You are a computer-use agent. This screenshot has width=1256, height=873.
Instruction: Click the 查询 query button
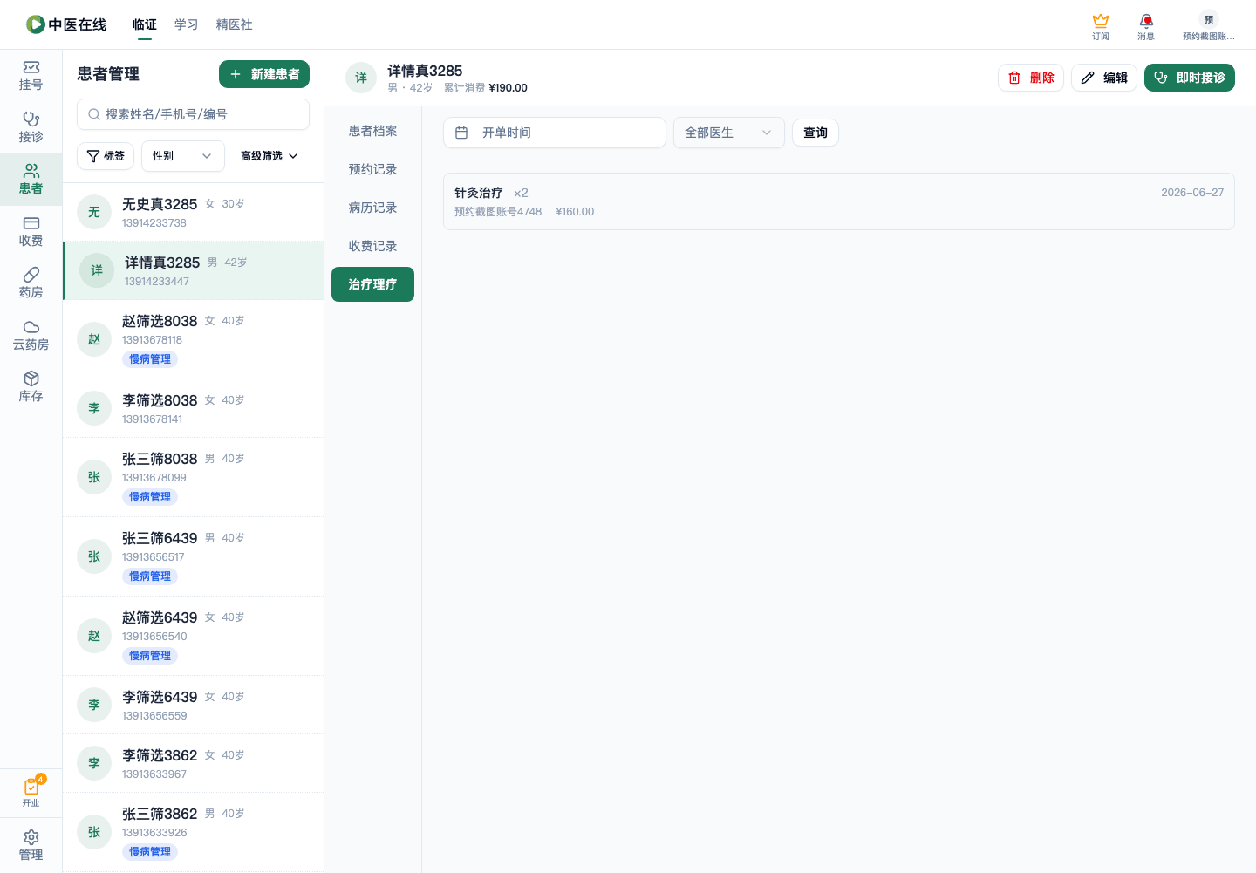816,133
